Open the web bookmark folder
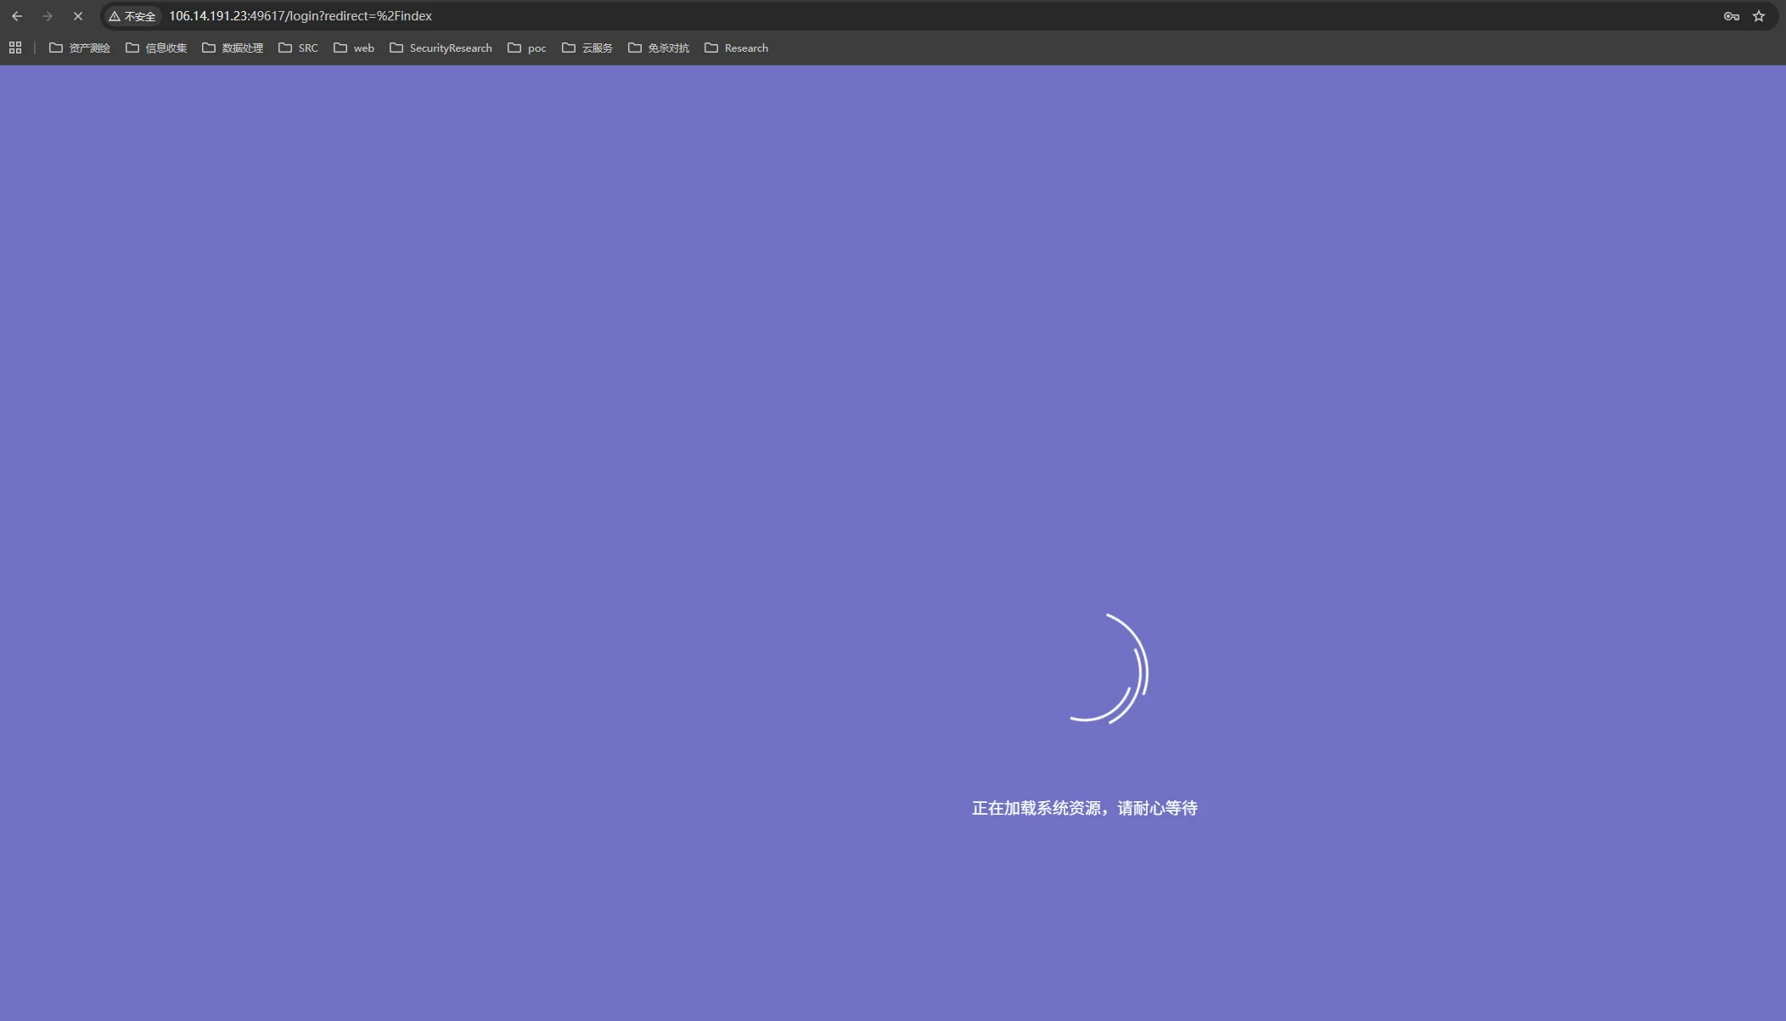1786x1021 pixels. [354, 48]
